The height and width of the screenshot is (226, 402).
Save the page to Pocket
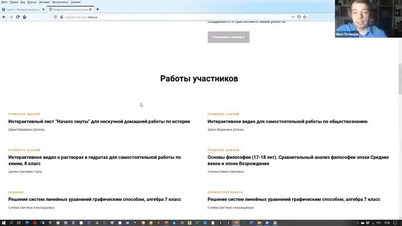[299, 17]
